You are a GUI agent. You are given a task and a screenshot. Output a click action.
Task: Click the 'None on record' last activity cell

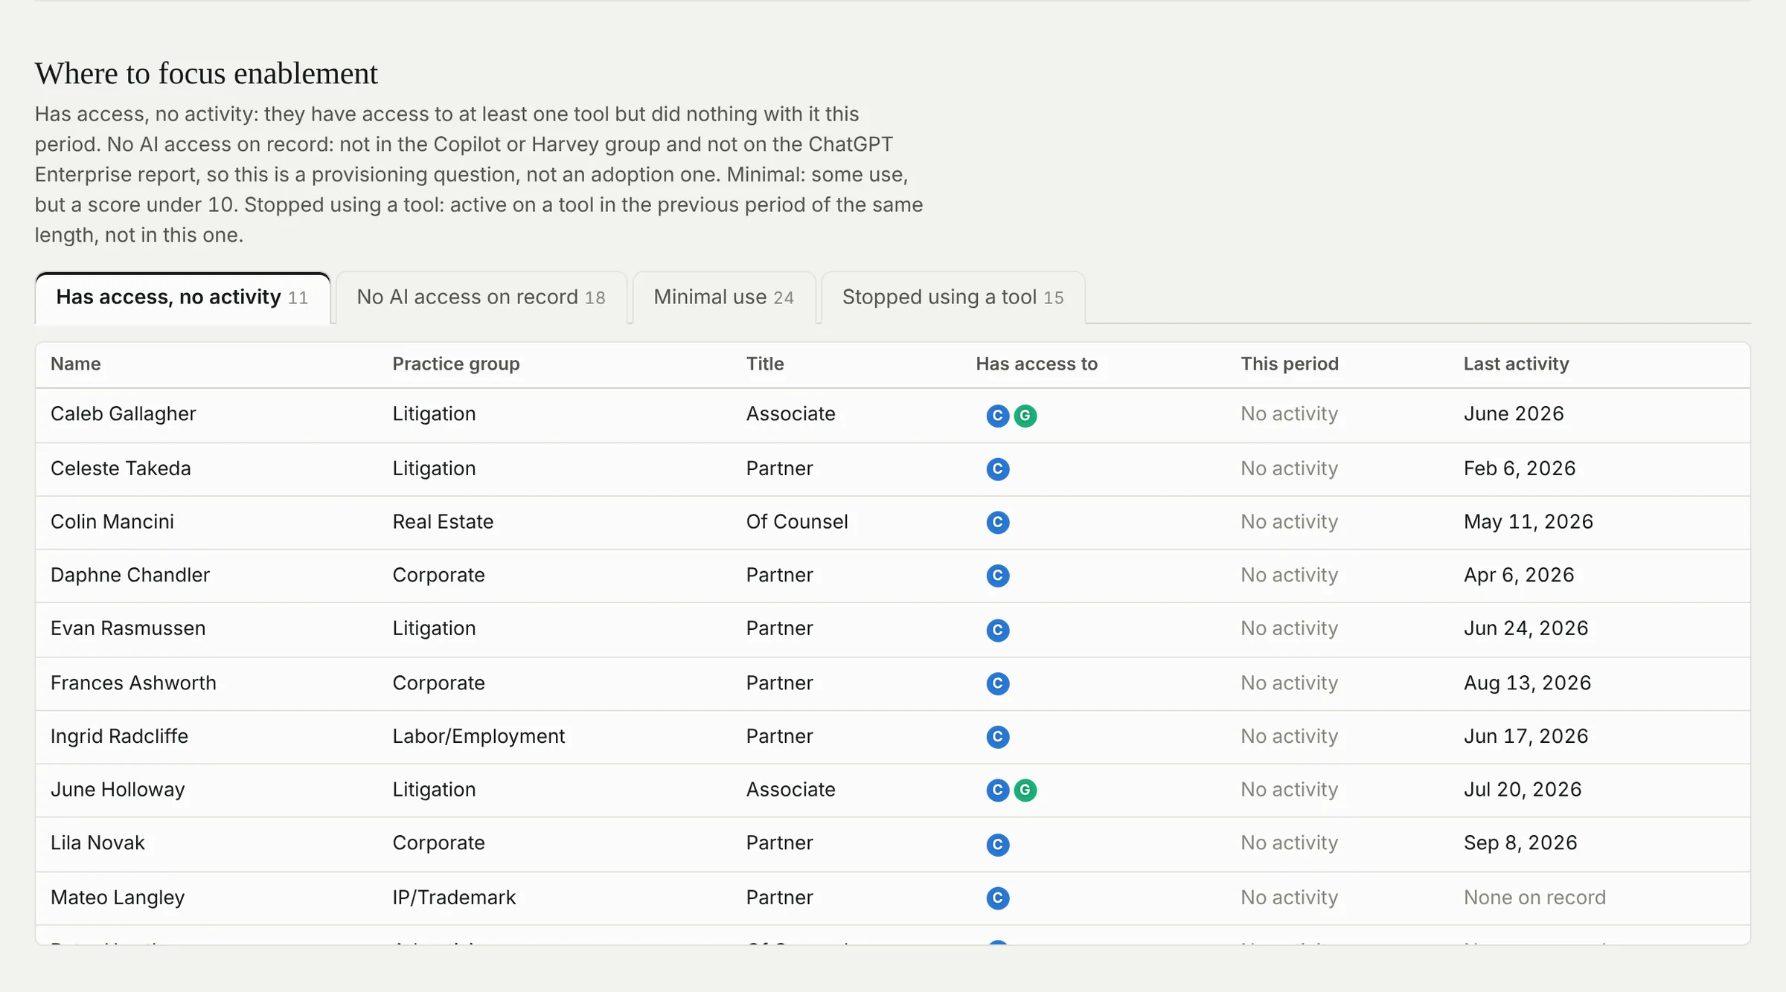1534,898
